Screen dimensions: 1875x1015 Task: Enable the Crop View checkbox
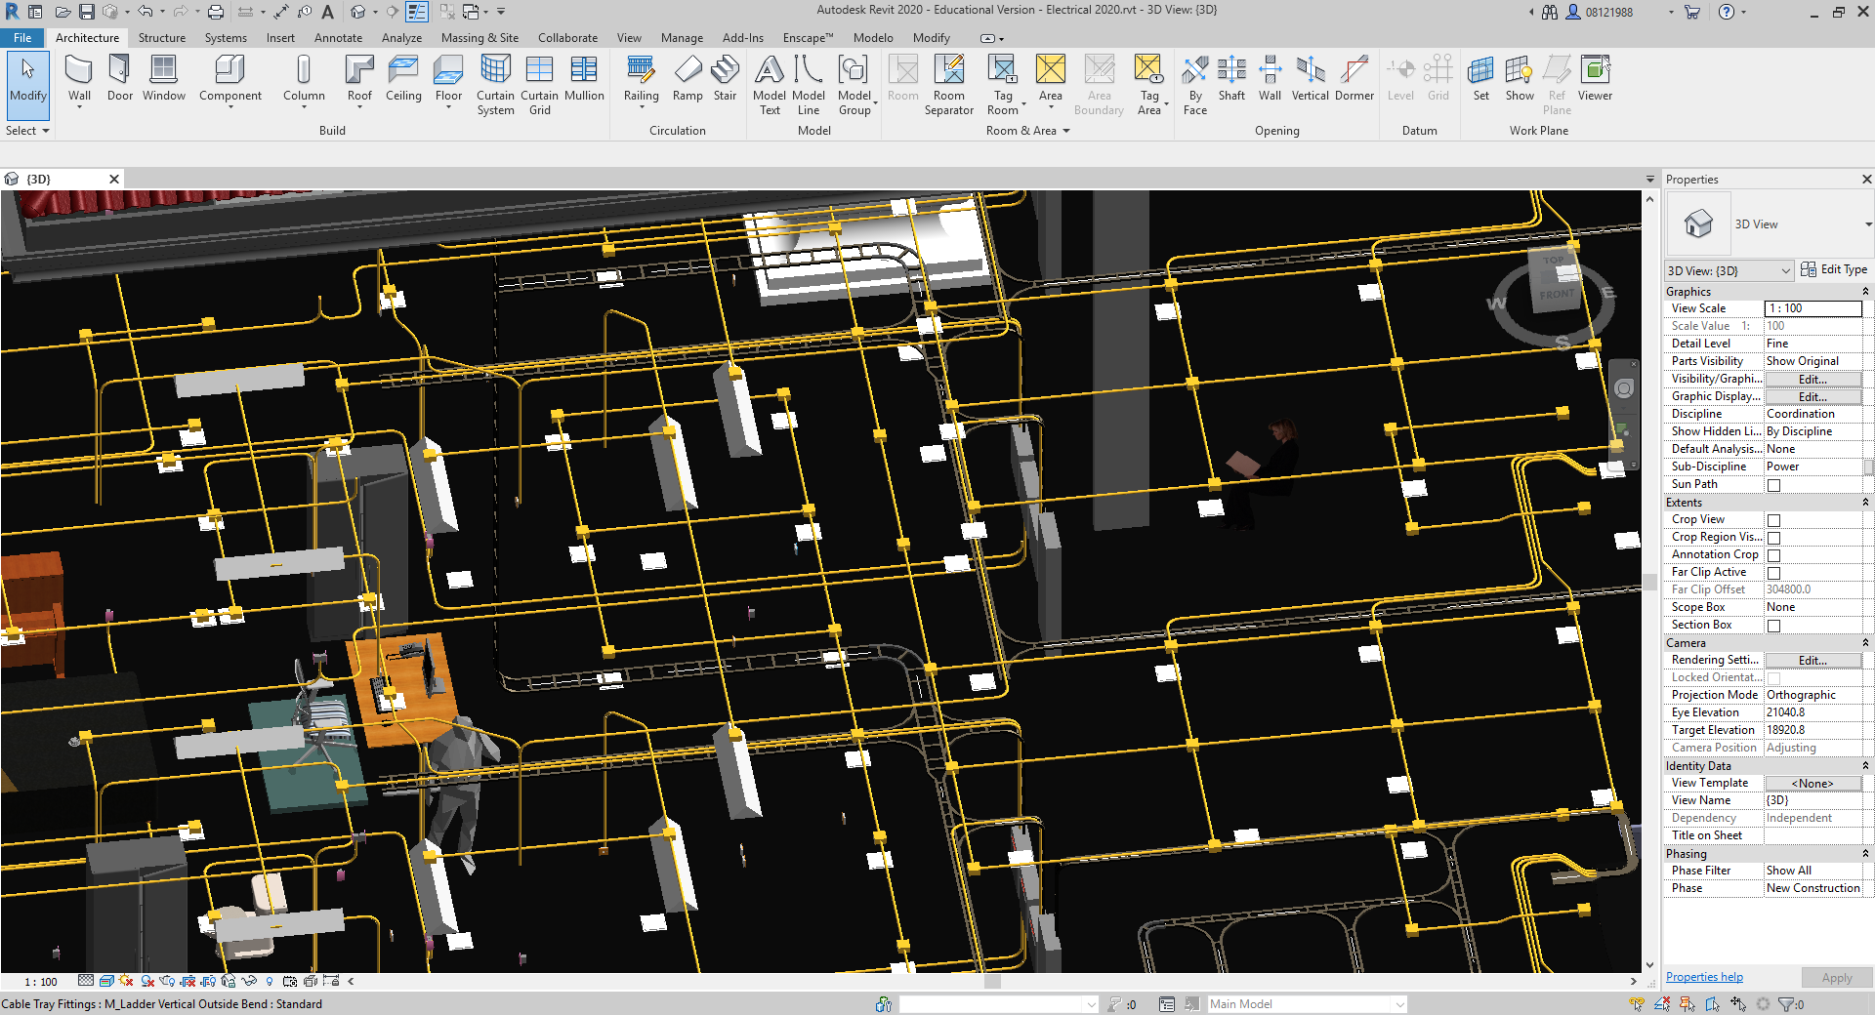pyautogui.click(x=1773, y=520)
